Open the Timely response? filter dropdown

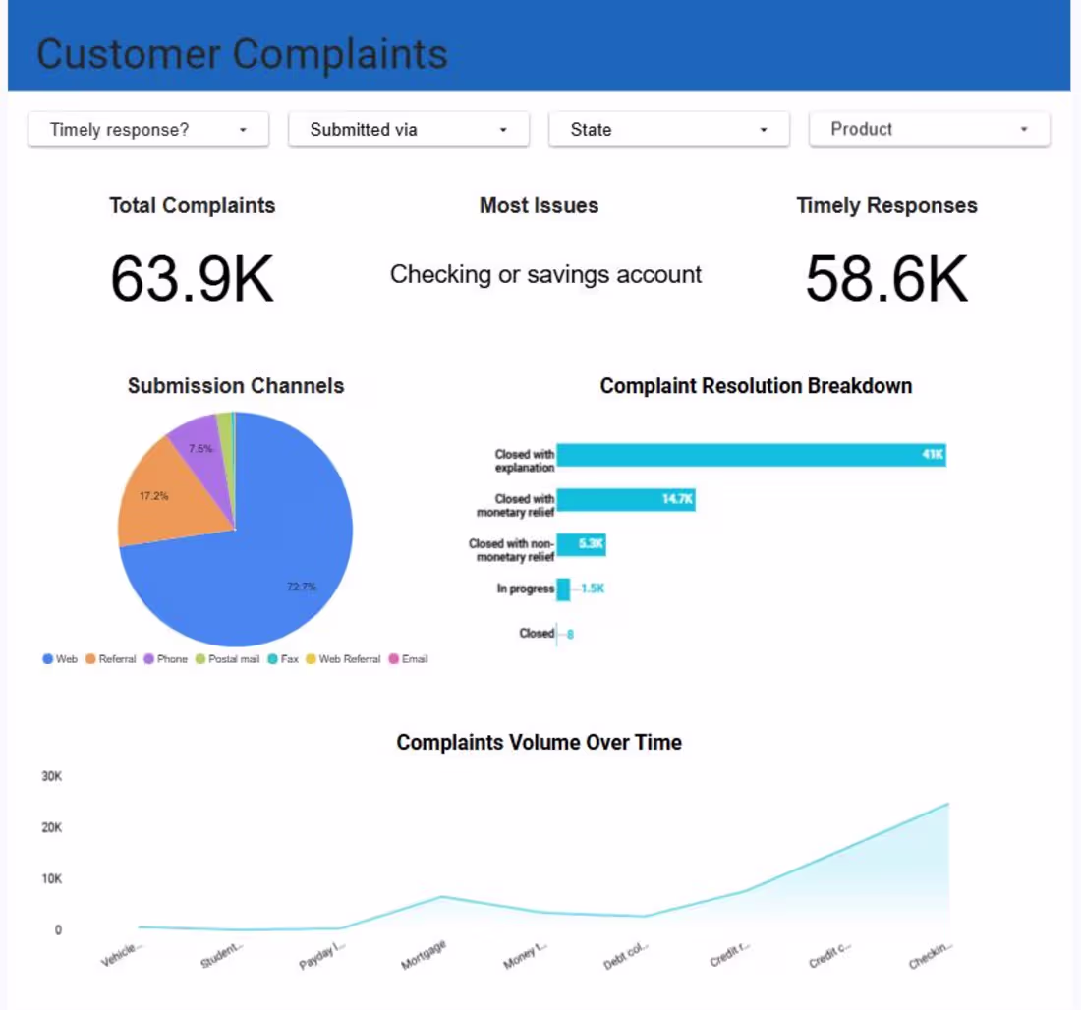click(147, 129)
